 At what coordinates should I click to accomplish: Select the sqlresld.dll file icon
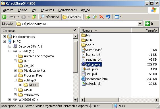coord(84,84)
